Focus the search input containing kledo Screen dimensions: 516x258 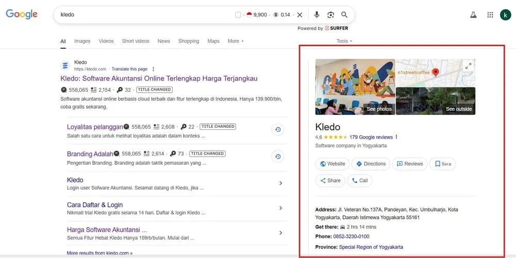(x=145, y=15)
